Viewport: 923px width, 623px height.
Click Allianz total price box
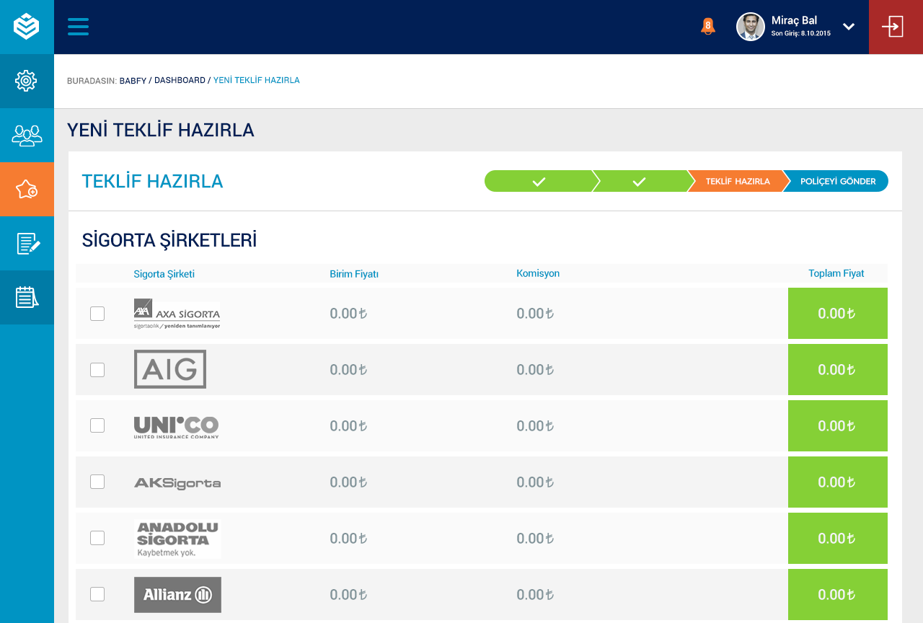tap(838, 594)
